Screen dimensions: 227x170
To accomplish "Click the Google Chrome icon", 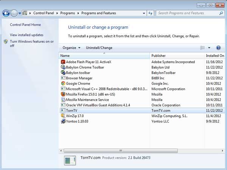I will [63, 83].
